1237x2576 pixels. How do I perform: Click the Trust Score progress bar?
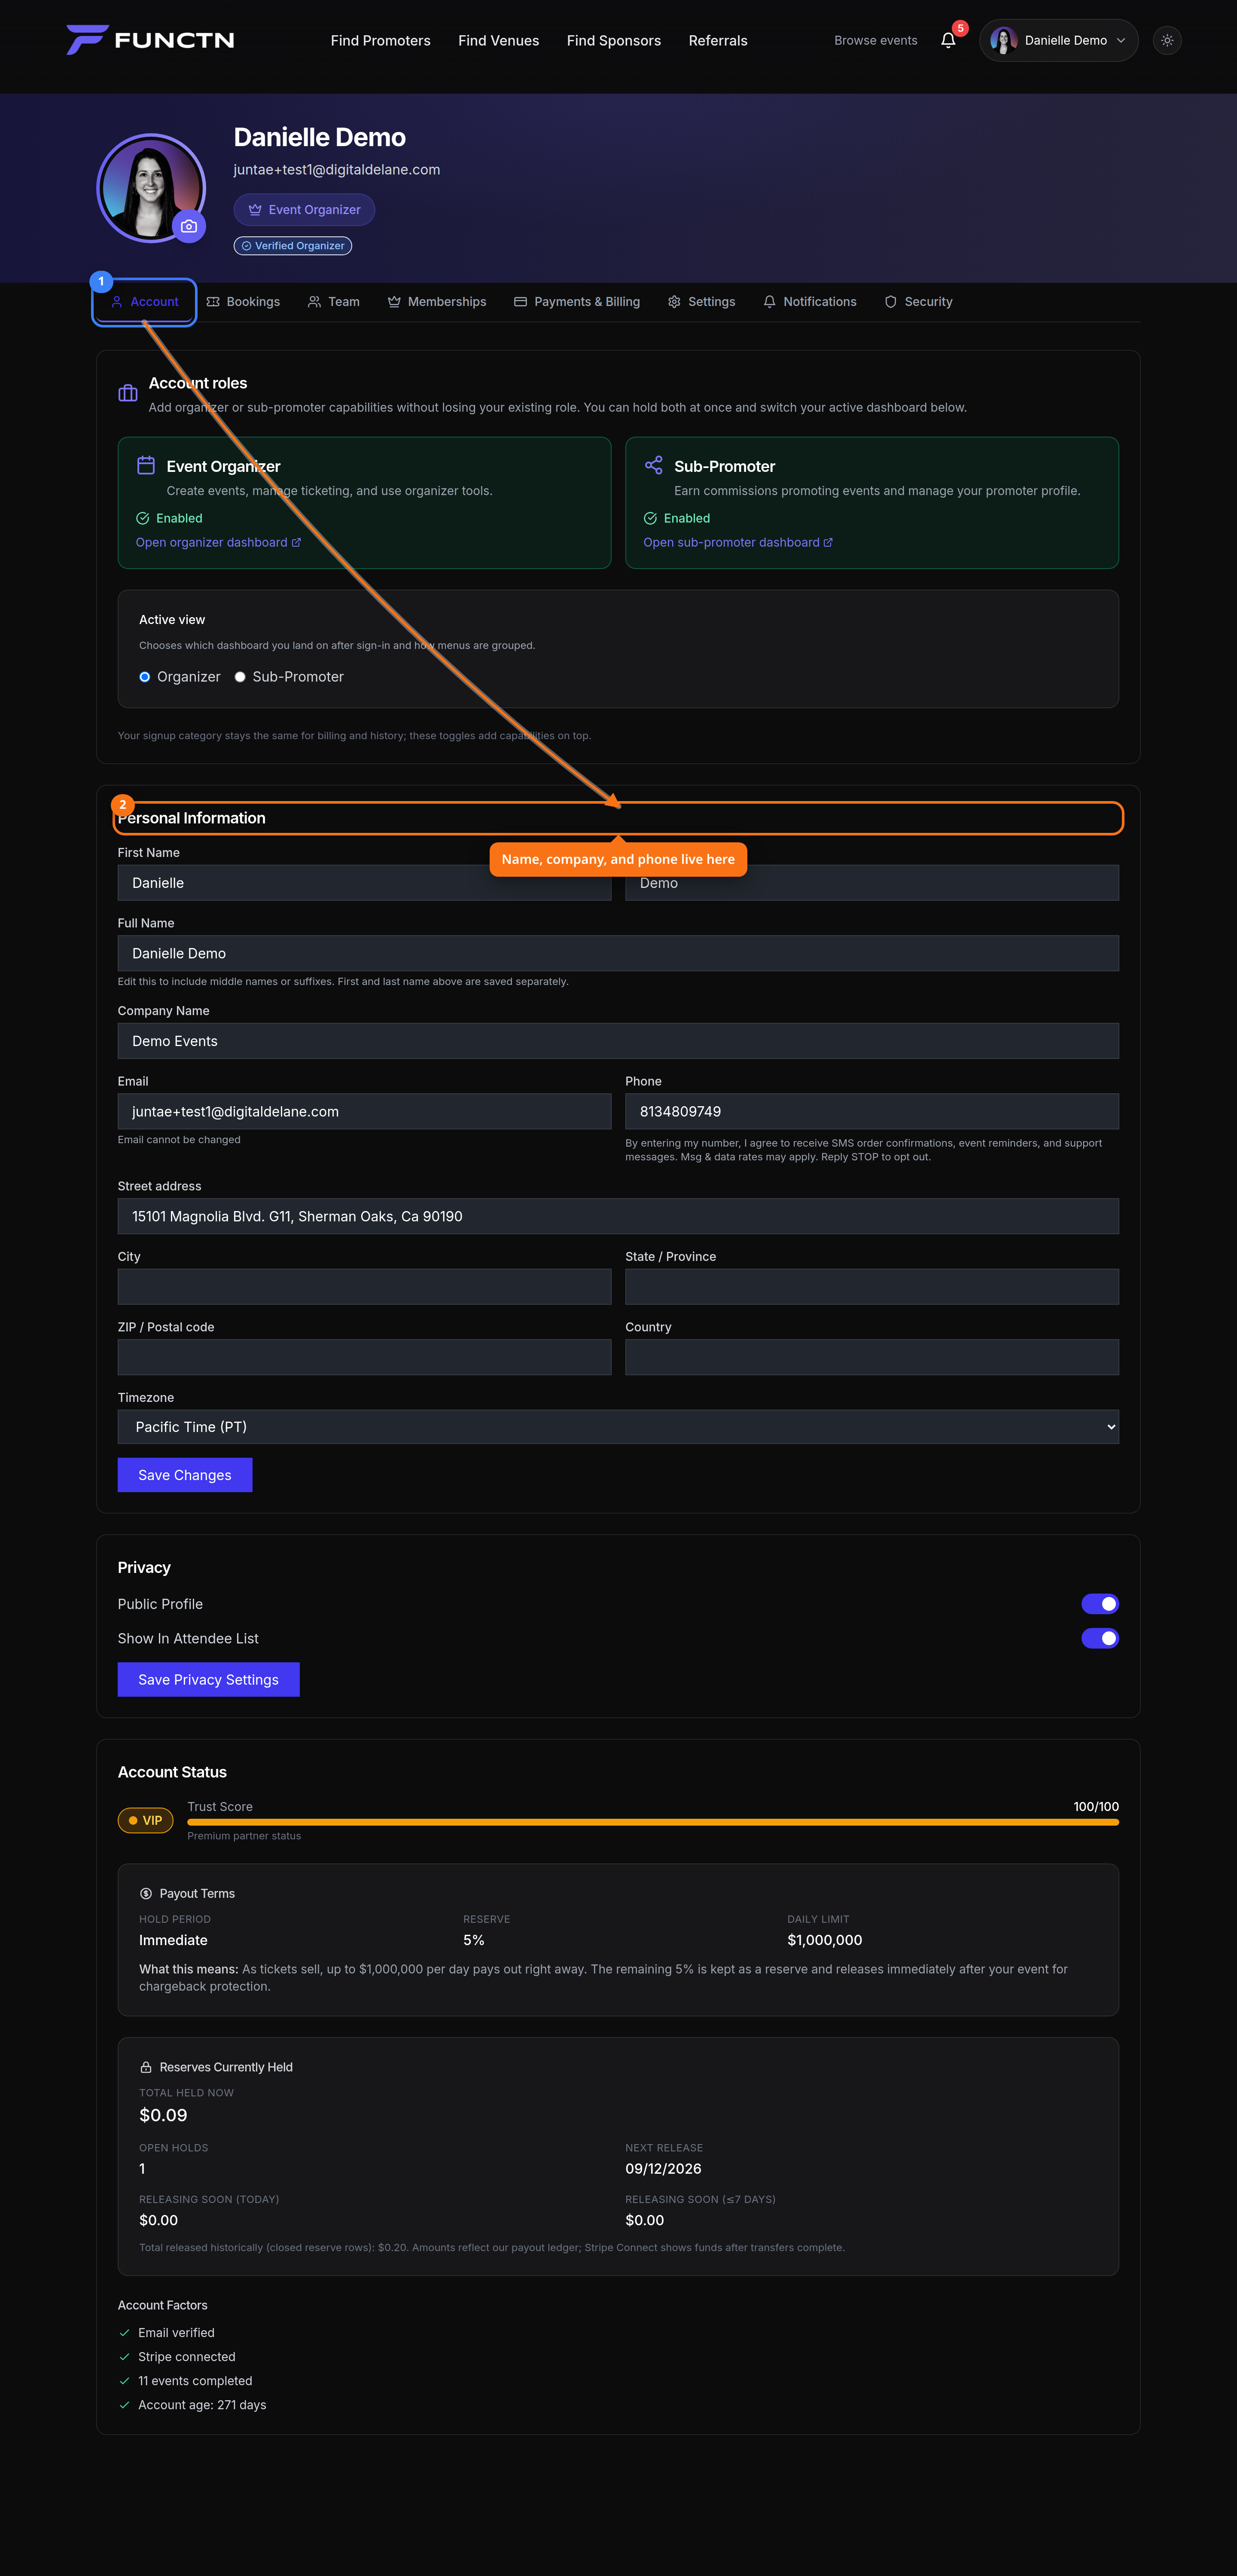[x=652, y=1823]
